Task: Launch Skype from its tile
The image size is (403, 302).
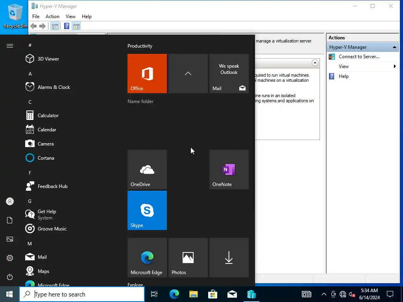Action: pos(147,210)
